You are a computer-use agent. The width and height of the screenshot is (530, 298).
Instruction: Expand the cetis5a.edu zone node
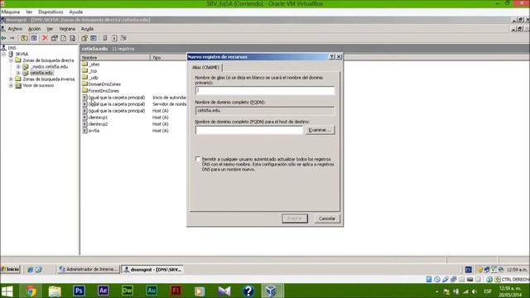[18, 73]
